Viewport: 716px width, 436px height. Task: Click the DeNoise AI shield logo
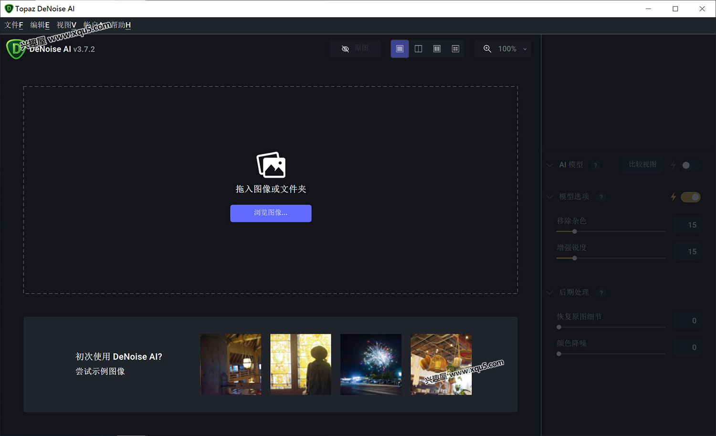pos(16,49)
